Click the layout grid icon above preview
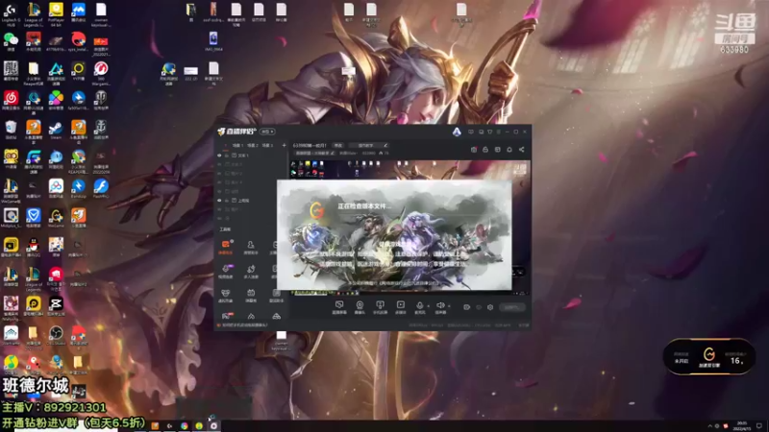 pos(497,150)
